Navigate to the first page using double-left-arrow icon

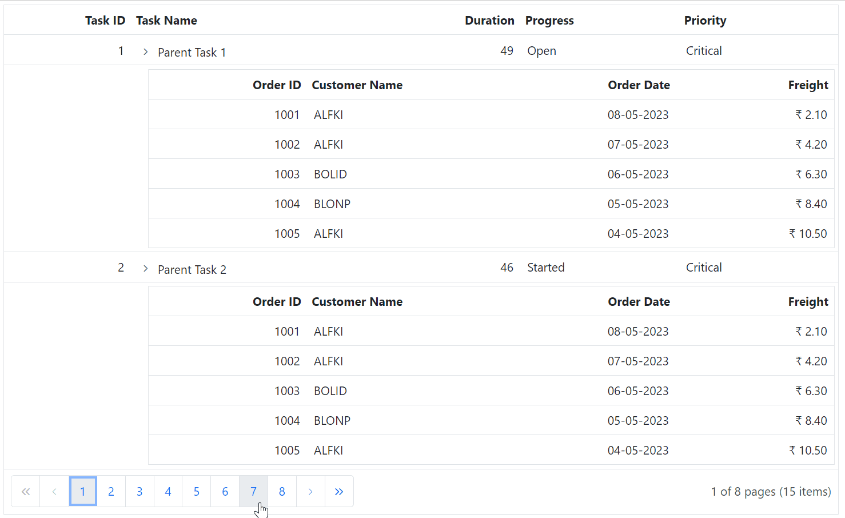coord(26,491)
